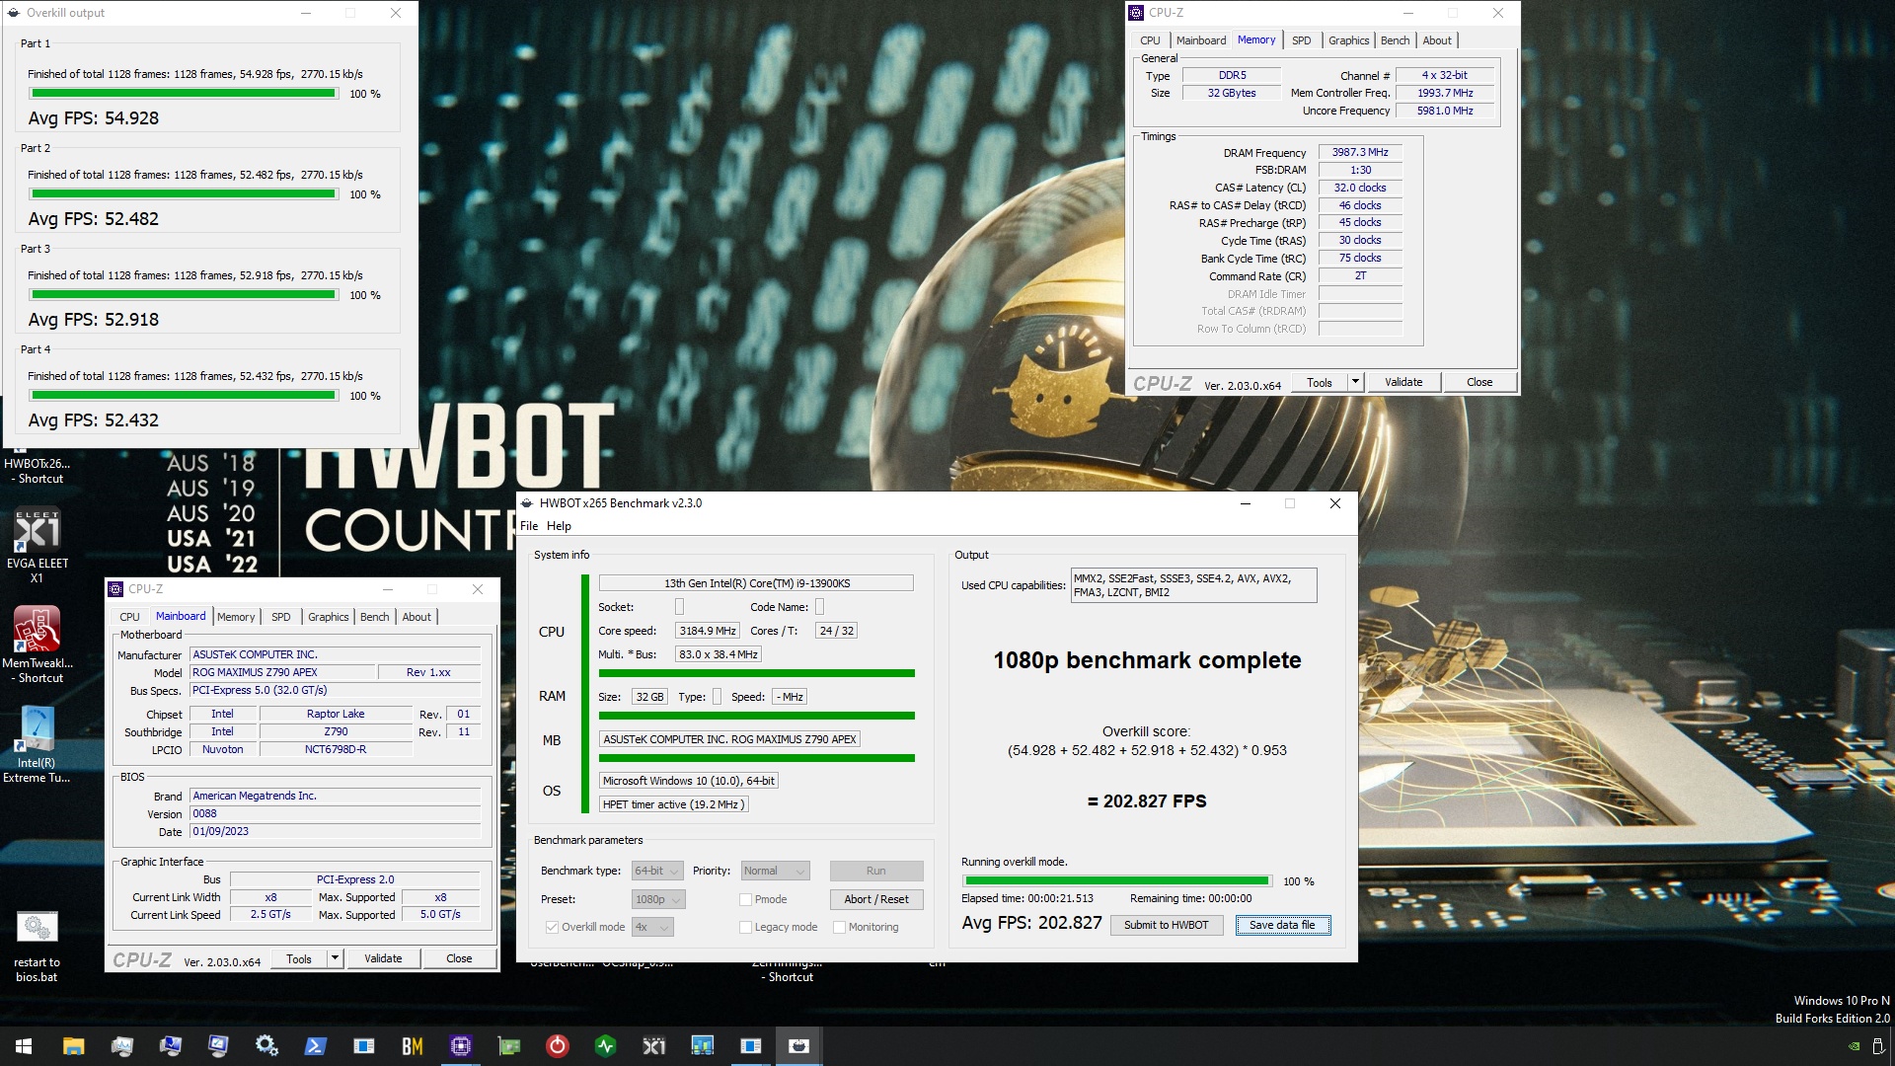The width and height of the screenshot is (1895, 1066).
Task: Open the File menu in HWBOT x265
Action: pyautogui.click(x=529, y=526)
